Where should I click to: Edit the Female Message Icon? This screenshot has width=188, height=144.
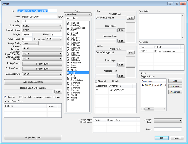121,76
